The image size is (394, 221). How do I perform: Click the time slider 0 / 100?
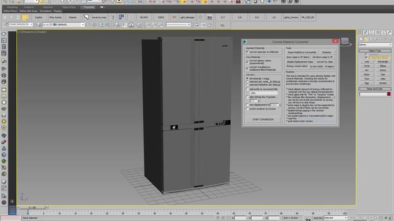[32, 207]
